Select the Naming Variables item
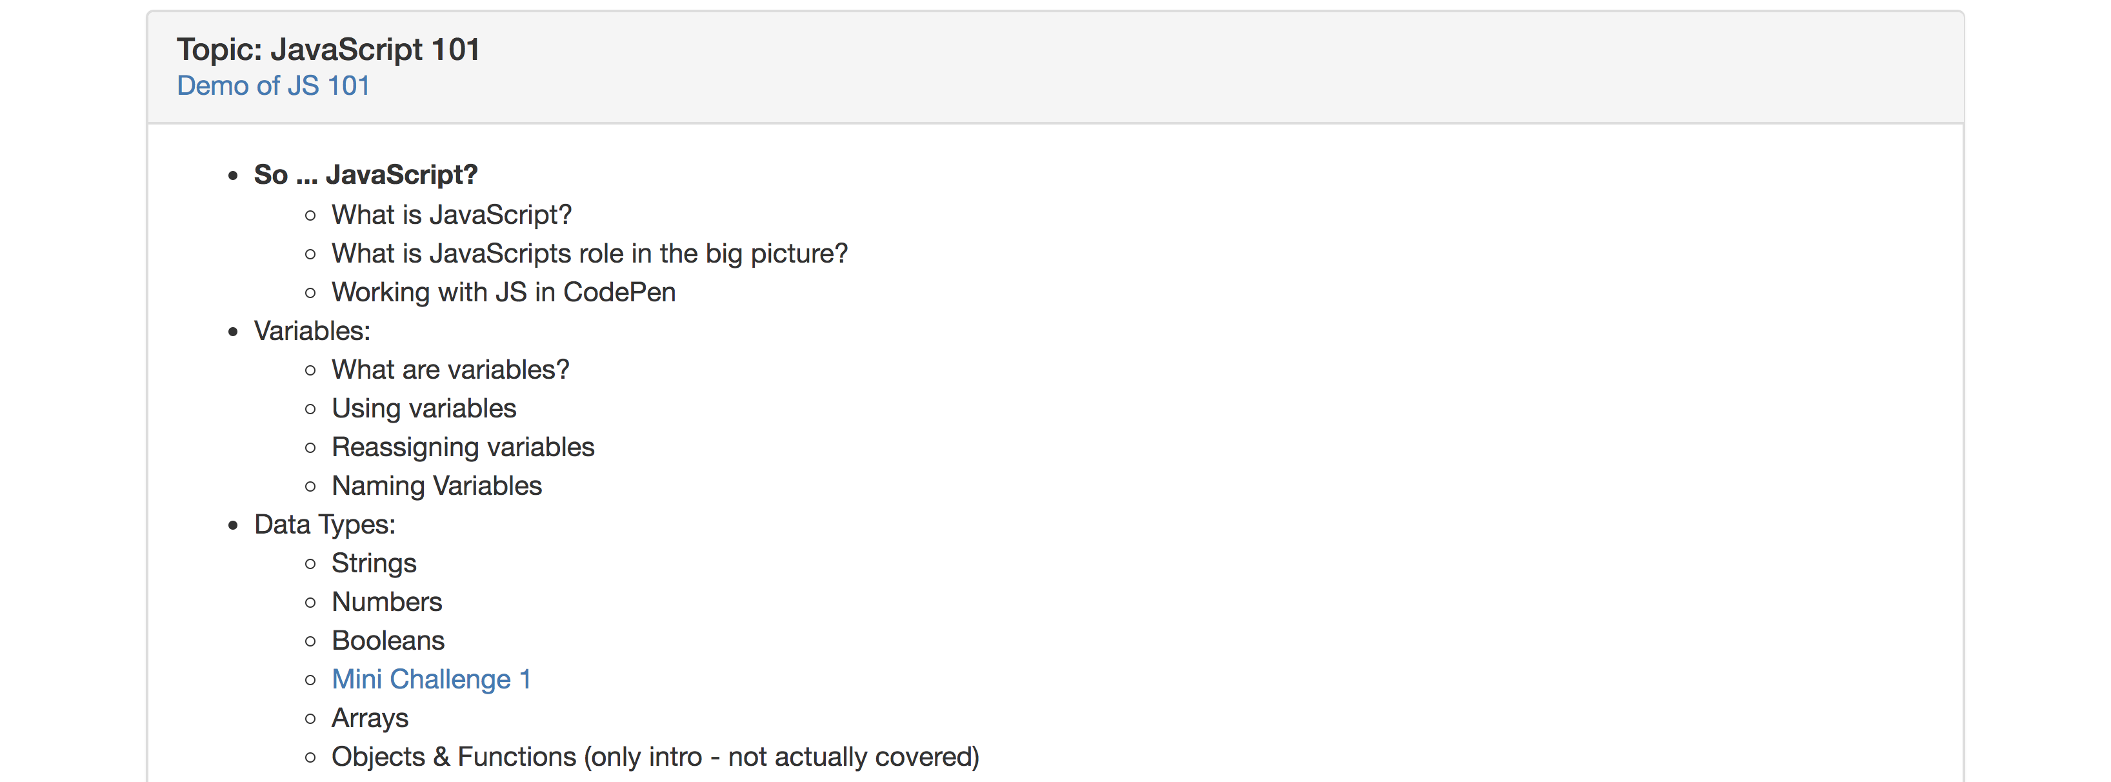Screen dimensions: 2111x782 (437, 485)
